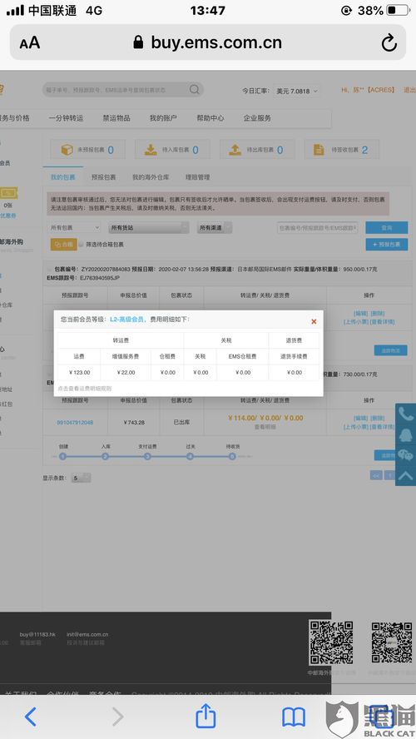Click 查看明细 under ￥114.00 fee
The image size is (416, 739).
pos(265,427)
